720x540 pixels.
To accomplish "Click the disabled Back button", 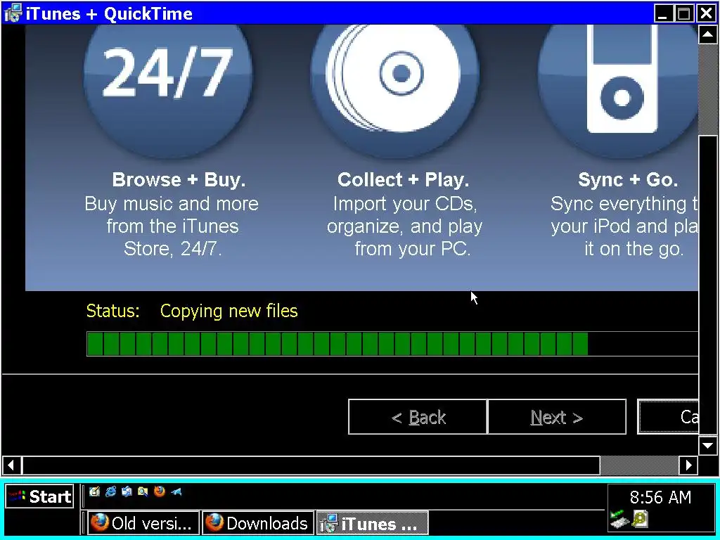I will (x=418, y=417).
